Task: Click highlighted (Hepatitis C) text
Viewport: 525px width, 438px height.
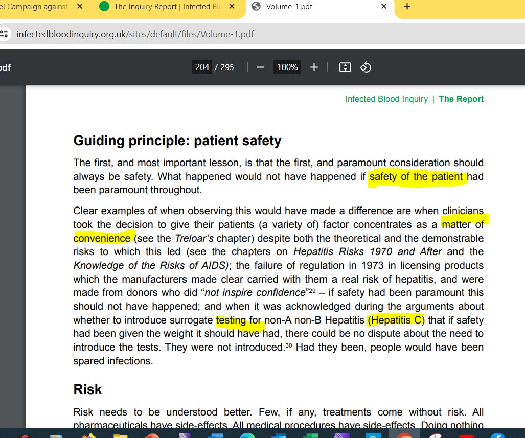Action: pyautogui.click(x=396, y=320)
